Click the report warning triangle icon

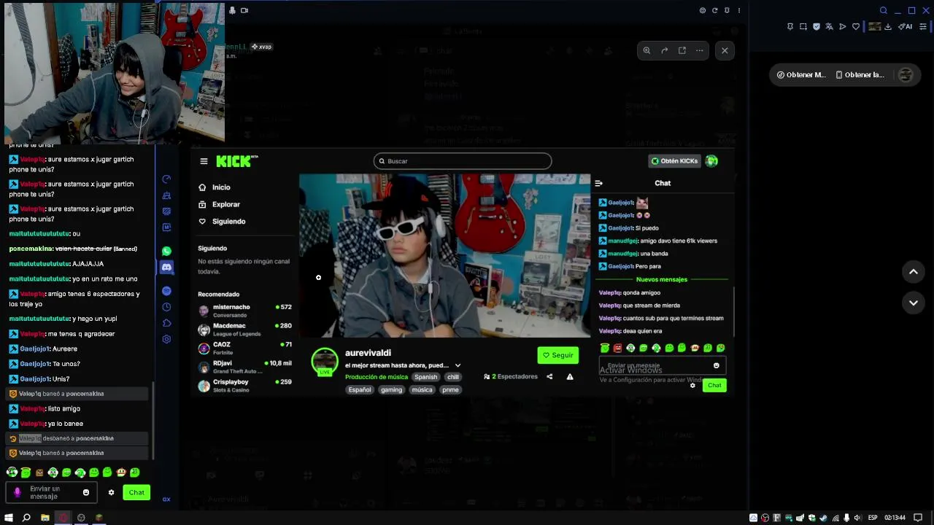coord(570,377)
